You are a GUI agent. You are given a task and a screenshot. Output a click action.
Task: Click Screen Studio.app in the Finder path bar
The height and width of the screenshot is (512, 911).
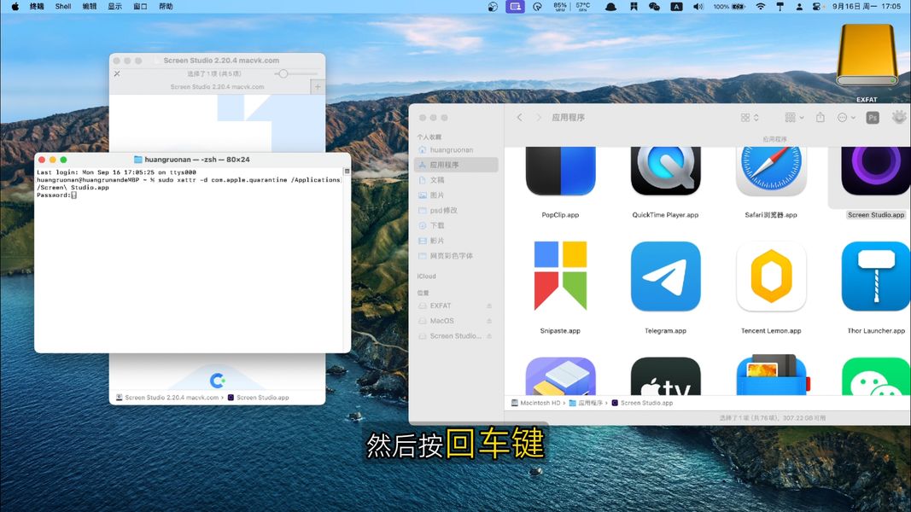pos(642,403)
